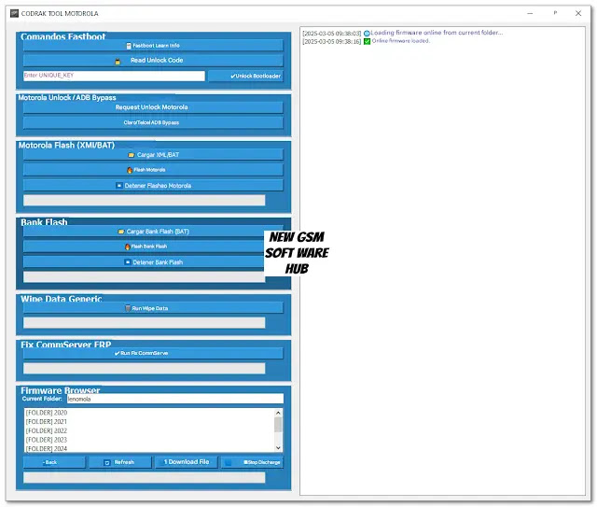This screenshot has width=597, height=507.
Task: Focus the Enter UNIQUE_KEY input field
Action: click(x=114, y=76)
